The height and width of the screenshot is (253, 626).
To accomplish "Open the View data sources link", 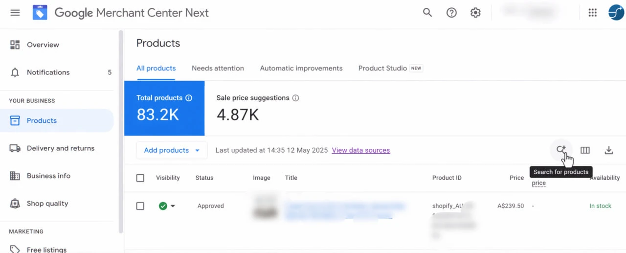I will 360,150.
